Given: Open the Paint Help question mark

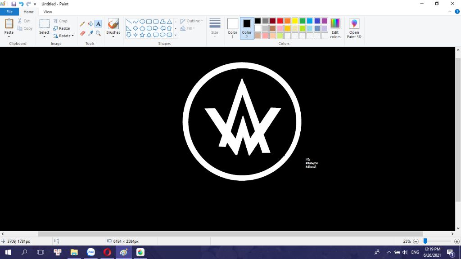Looking at the screenshot, I should click(457, 12).
